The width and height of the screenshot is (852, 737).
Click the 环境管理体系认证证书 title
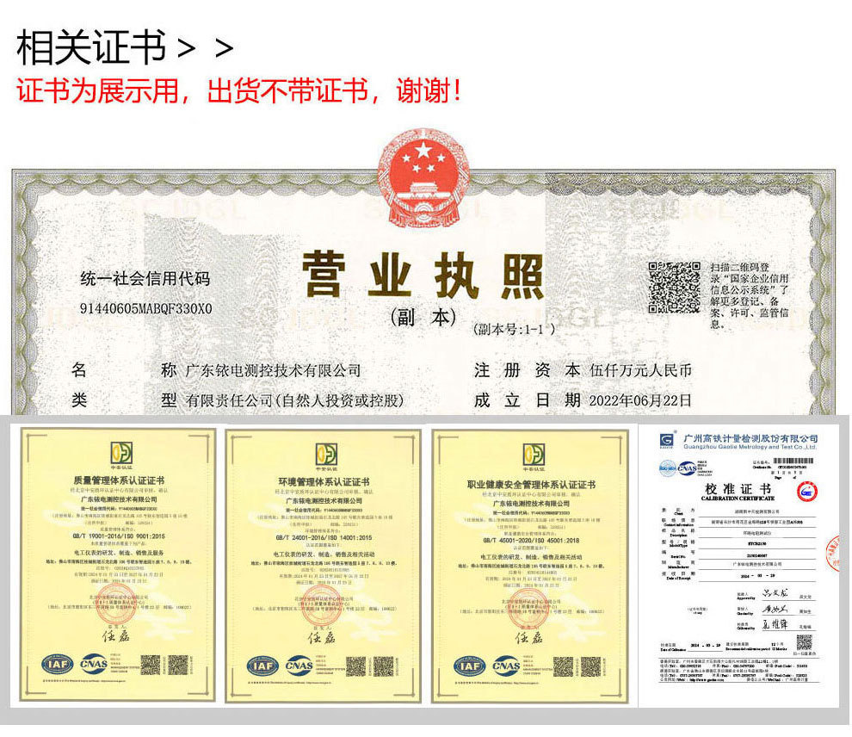(324, 481)
